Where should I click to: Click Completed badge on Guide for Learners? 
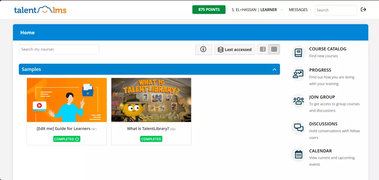[x=67, y=139]
